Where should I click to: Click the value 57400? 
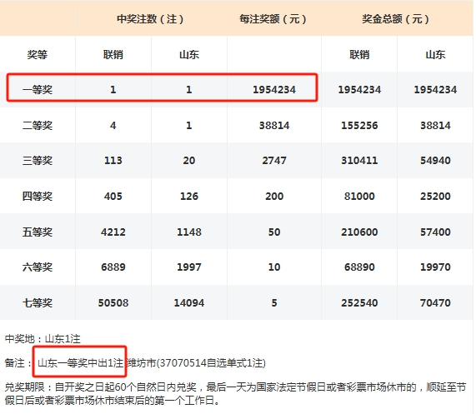435,232
